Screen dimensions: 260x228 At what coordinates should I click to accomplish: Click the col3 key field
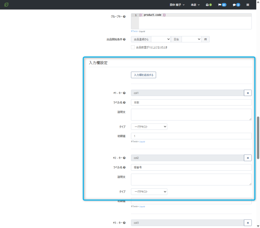point(187,223)
